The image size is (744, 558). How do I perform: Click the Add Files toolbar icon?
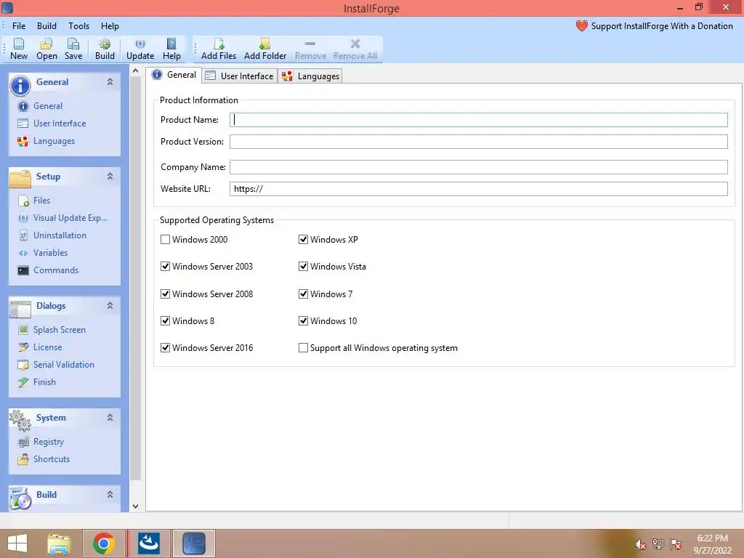tap(219, 49)
